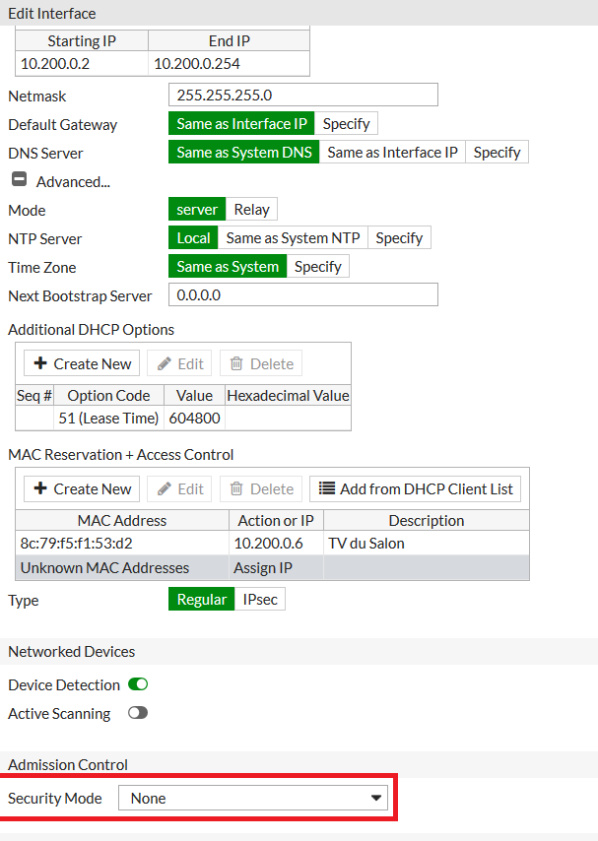Enable the Active Scanning switch
Image resolution: width=598 pixels, height=841 pixels.
(x=138, y=713)
